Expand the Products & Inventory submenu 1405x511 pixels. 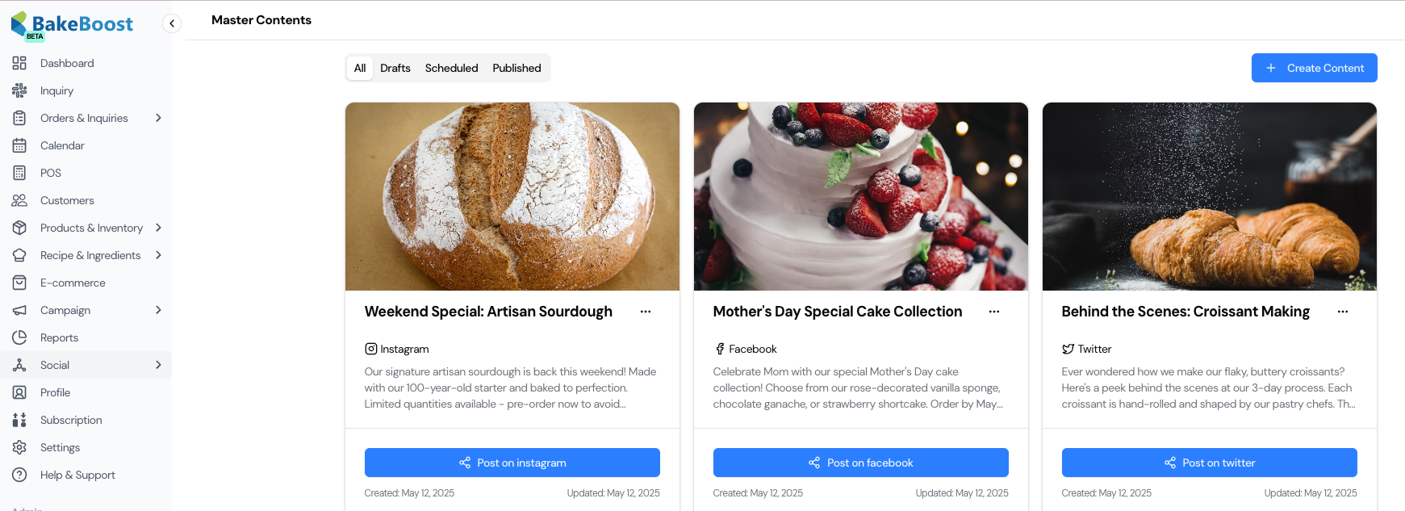point(158,228)
